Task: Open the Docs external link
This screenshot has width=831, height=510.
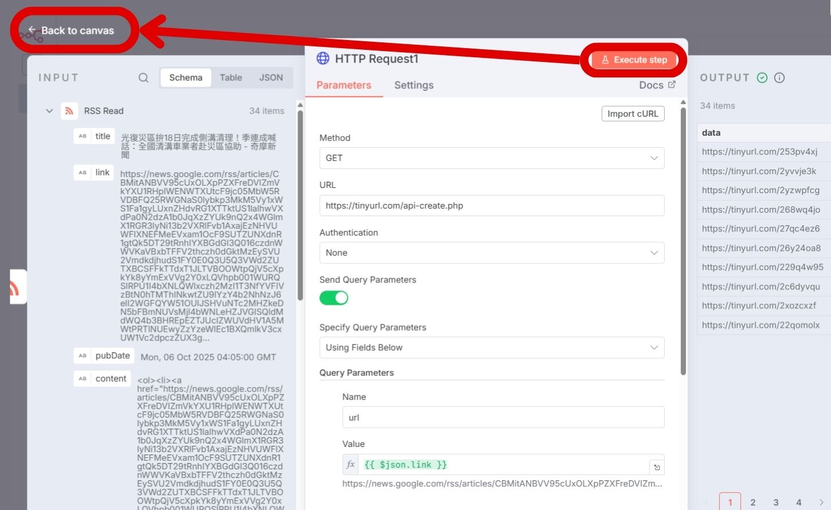Action: pyautogui.click(x=657, y=85)
